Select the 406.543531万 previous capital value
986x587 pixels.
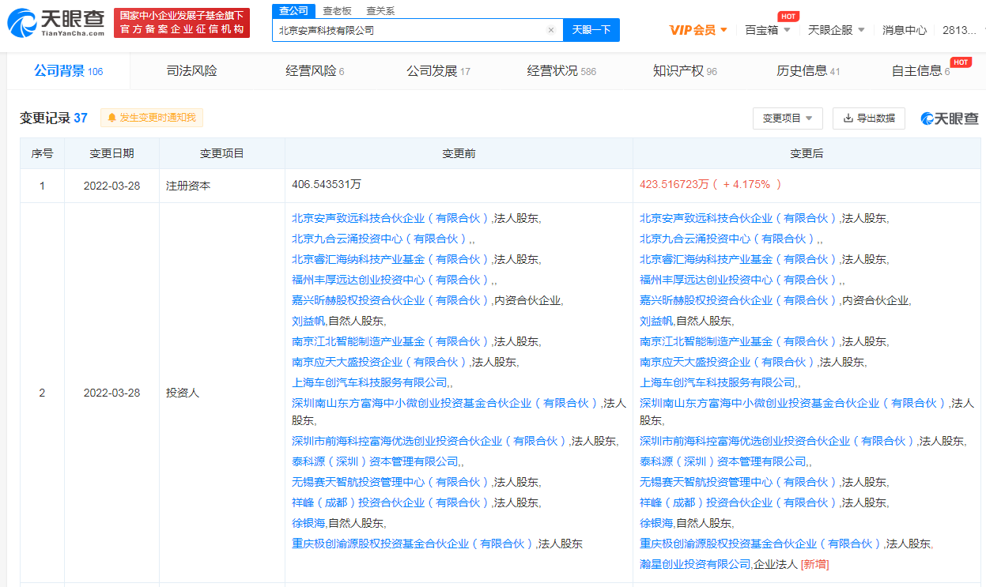(x=327, y=184)
